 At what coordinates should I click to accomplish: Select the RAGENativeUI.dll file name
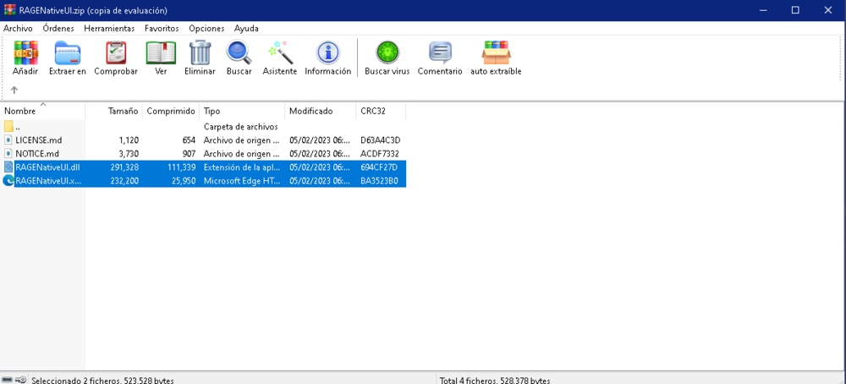pyautogui.click(x=47, y=167)
